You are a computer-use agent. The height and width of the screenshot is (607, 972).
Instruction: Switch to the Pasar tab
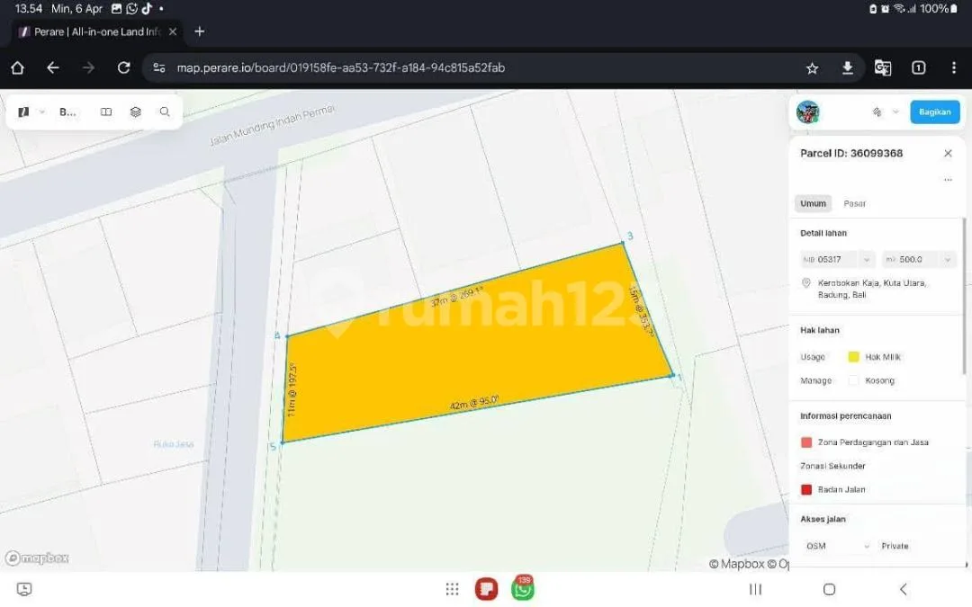[854, 203]
